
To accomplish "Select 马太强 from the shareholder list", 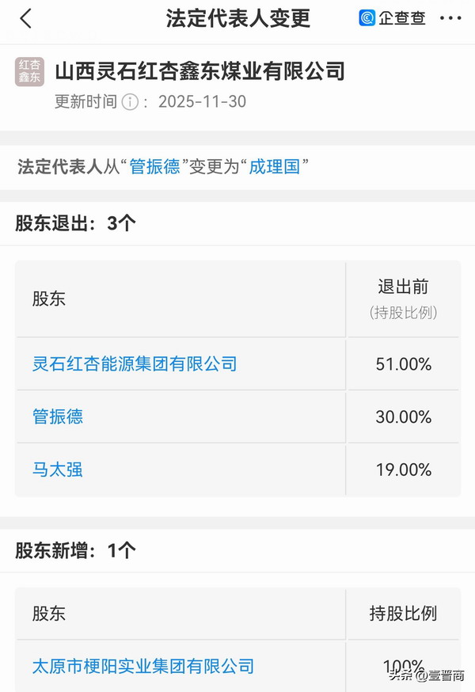I will [x=57, y=470].
